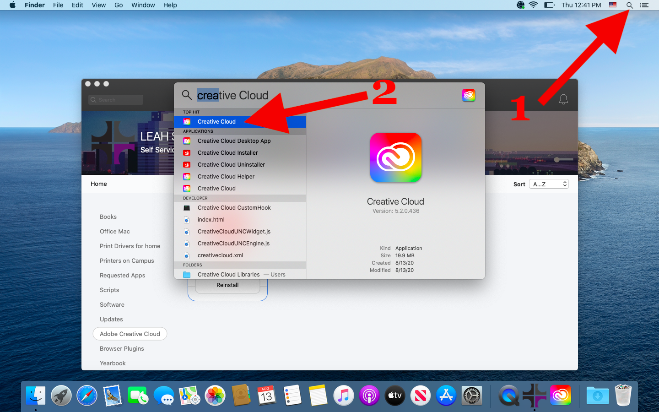
Task: Click the Wi-Fi status icon
Action: coord(533,5)
